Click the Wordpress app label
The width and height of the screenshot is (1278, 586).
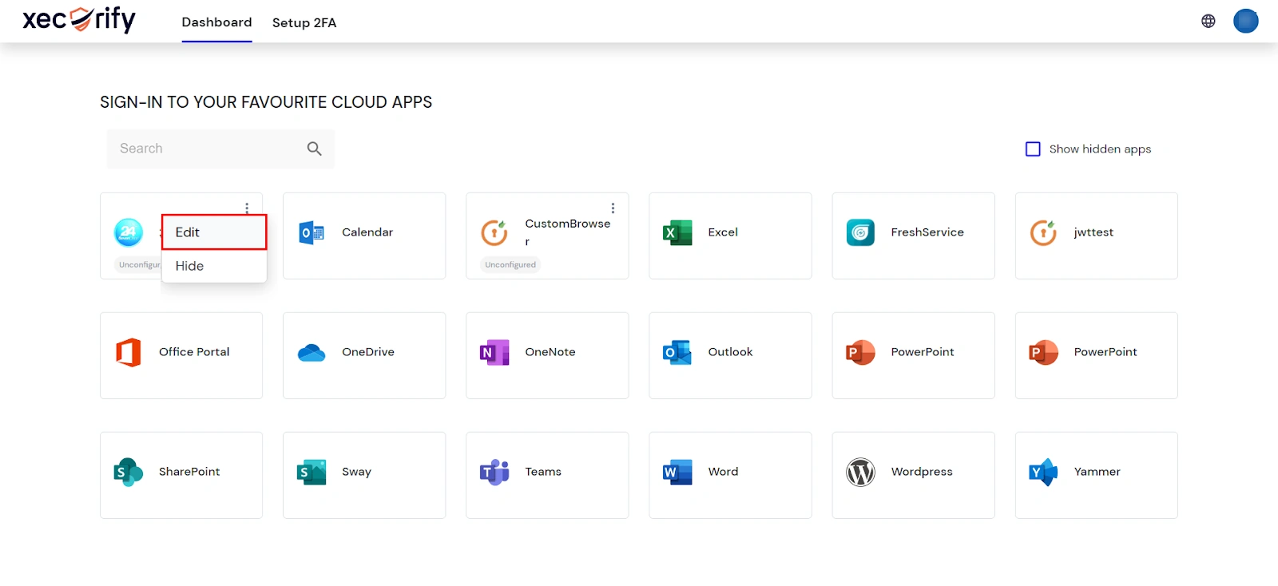pyautogui.click(x=922, y=472)
